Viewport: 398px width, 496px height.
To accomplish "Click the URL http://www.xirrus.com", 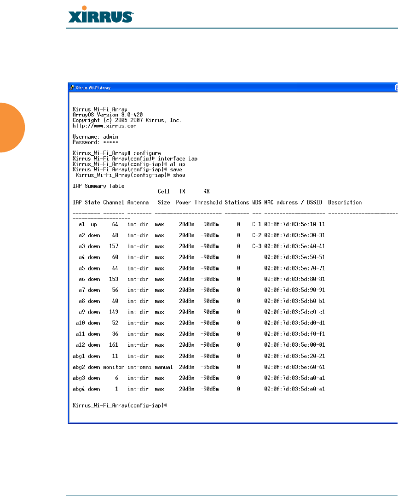I will pyautogui.click(x=104, y=126).
